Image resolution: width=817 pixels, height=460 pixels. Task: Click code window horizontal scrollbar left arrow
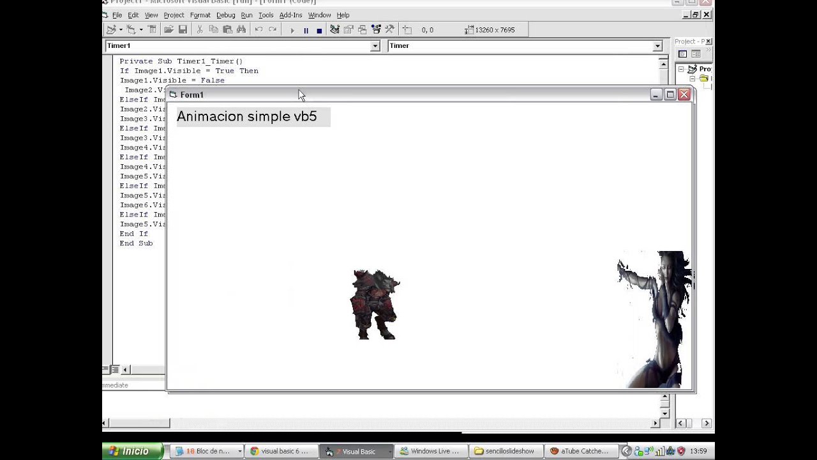[x=126, y=369]
